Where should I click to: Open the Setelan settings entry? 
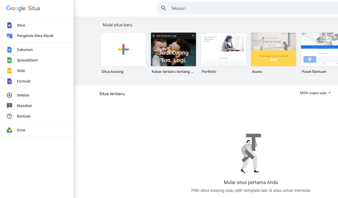tap(37, 95)
